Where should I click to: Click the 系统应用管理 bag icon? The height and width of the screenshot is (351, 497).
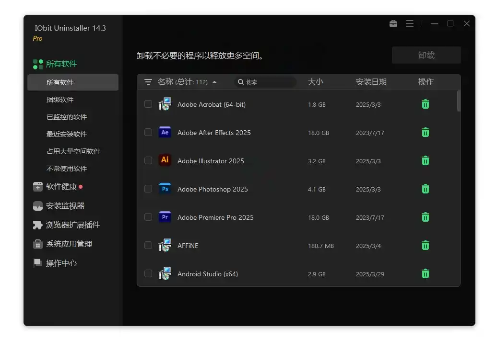coord(38,244)
